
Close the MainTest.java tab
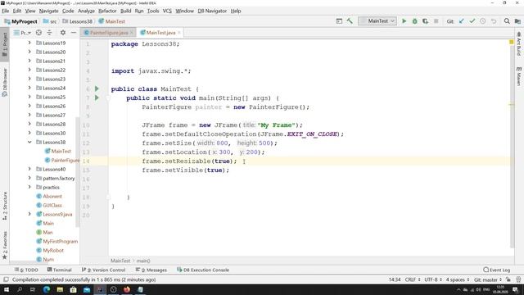tap(179, 33)
